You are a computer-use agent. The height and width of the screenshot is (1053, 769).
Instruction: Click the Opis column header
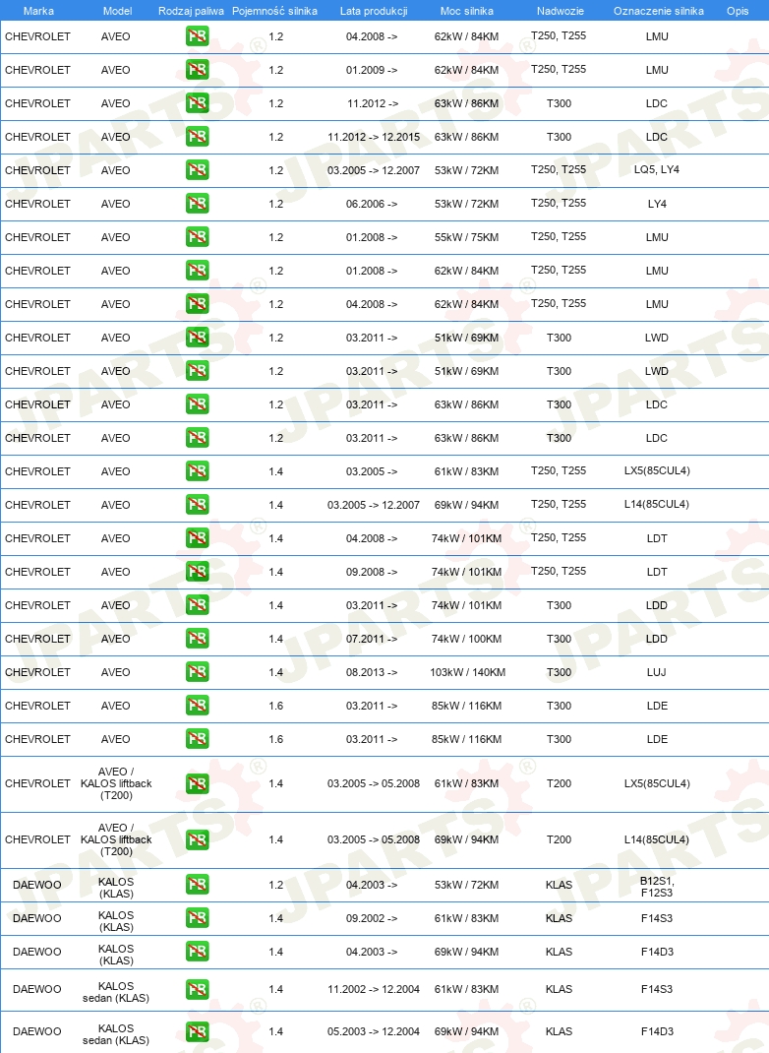738,11
